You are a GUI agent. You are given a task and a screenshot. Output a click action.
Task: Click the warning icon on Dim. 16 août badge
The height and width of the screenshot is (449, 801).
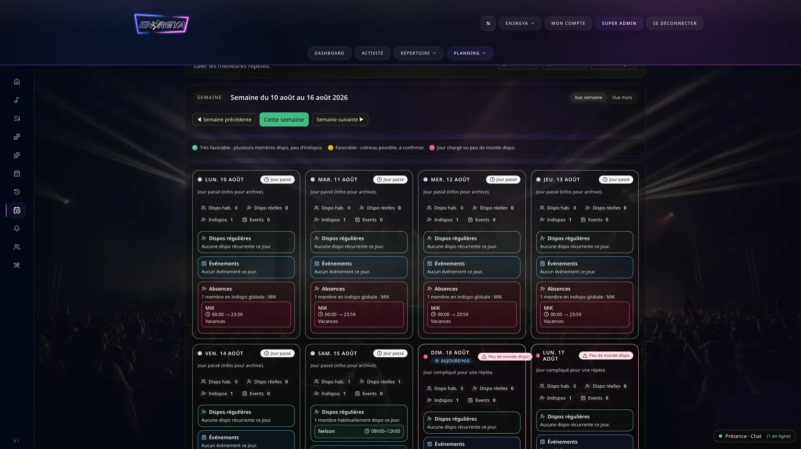484,357
